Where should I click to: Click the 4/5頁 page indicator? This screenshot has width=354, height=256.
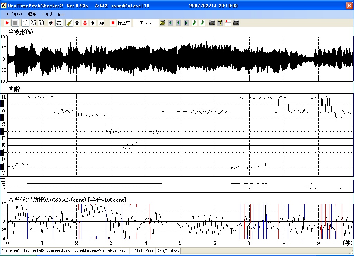[x=162, y=251]
